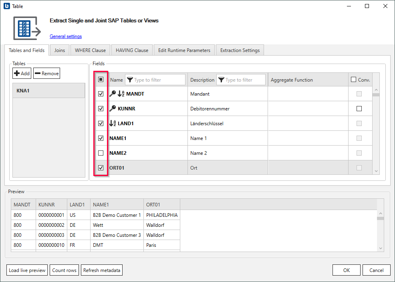Image resolution: width=395 pixels, height=282 pixels.
Task: Select KNA1 in Tables list
Action: coord(48,90)
